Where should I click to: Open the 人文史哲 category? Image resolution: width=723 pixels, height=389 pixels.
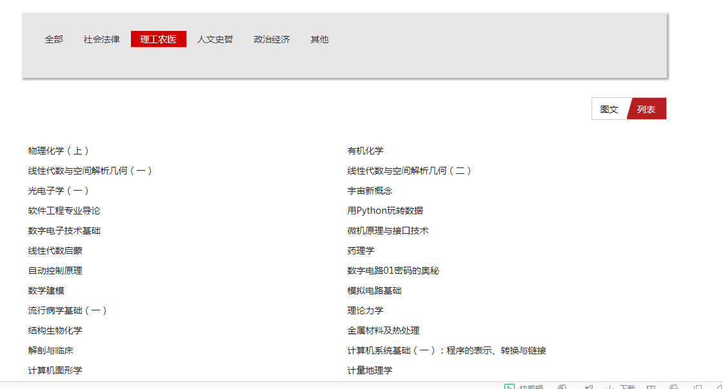215,39
